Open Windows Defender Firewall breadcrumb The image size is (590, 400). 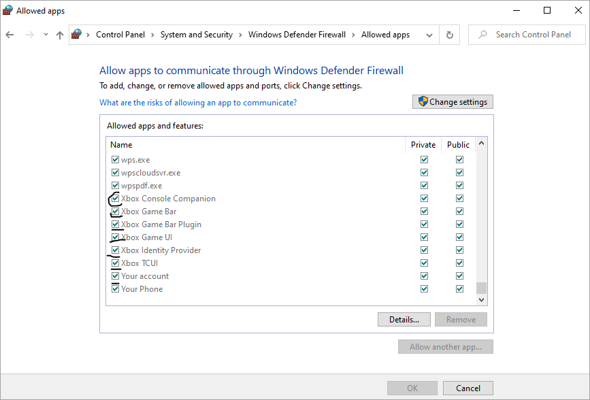tap(297, 34)
